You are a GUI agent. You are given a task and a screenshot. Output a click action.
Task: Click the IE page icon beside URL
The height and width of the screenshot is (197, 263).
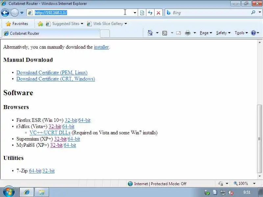30,13
